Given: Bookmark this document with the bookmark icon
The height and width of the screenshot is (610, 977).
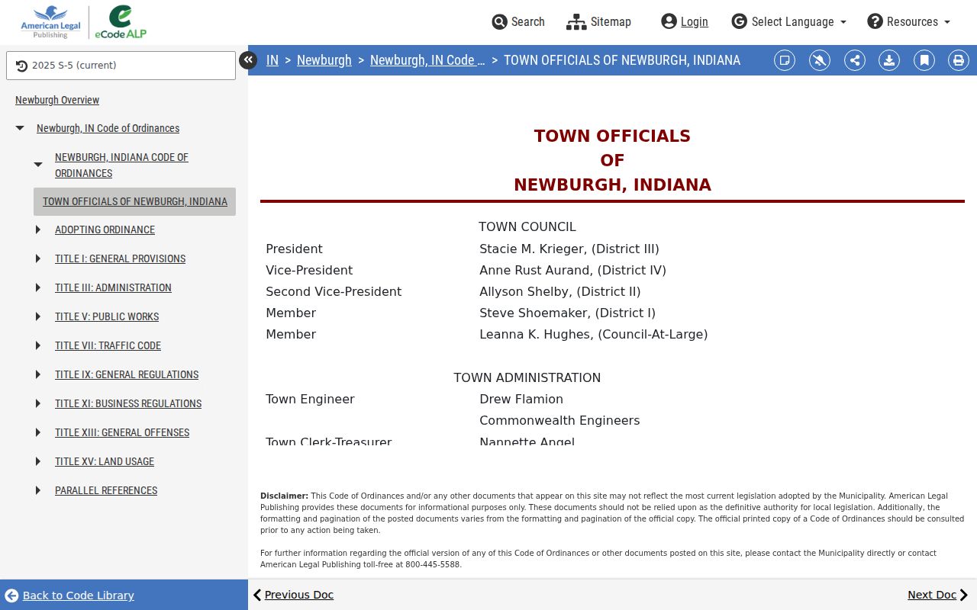Looking at the screenshot, I should pos(924,60).
